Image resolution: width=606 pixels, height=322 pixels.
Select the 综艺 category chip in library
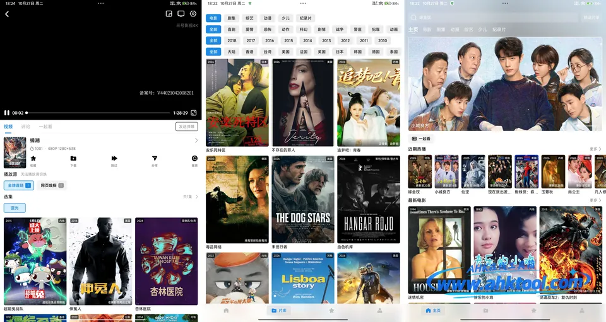249,18
